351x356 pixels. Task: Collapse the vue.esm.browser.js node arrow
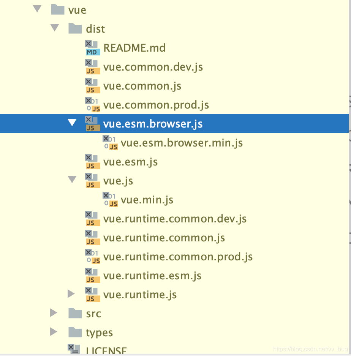click(x=72, y=123)
